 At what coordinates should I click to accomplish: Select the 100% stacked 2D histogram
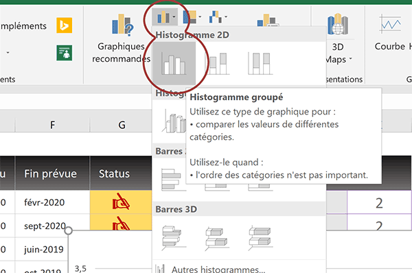(x=260, y=64)
